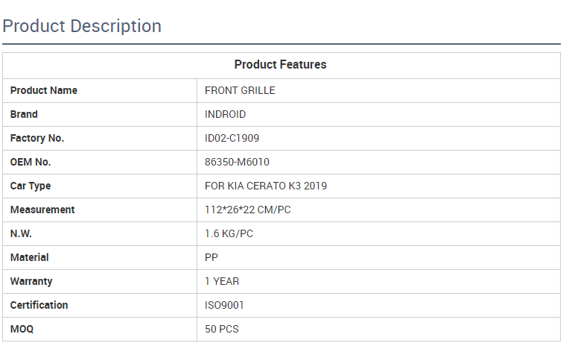Select OEM number 86350-M6010
The image size is (563, 343).
coord(237,163)
